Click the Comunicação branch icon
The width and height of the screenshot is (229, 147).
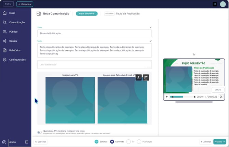pos(5,22)
